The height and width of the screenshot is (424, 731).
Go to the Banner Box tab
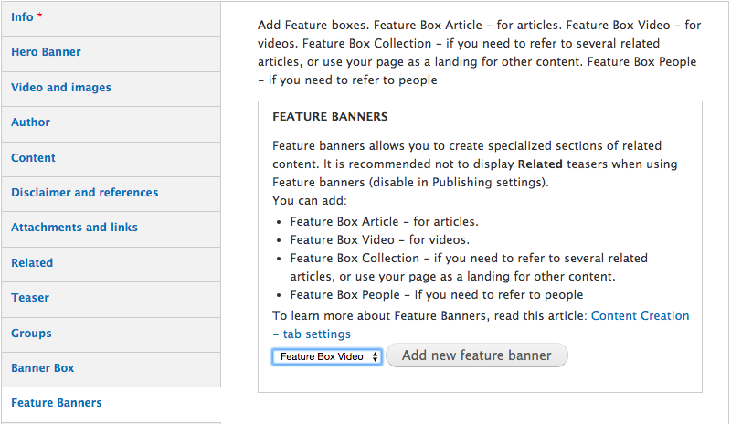42,368
